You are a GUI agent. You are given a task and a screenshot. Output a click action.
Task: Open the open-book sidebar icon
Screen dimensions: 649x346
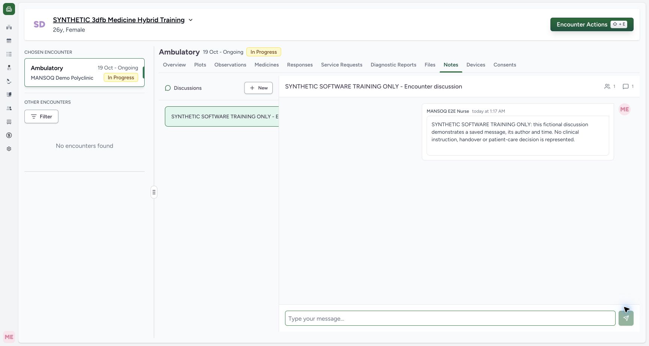(9, 95)
